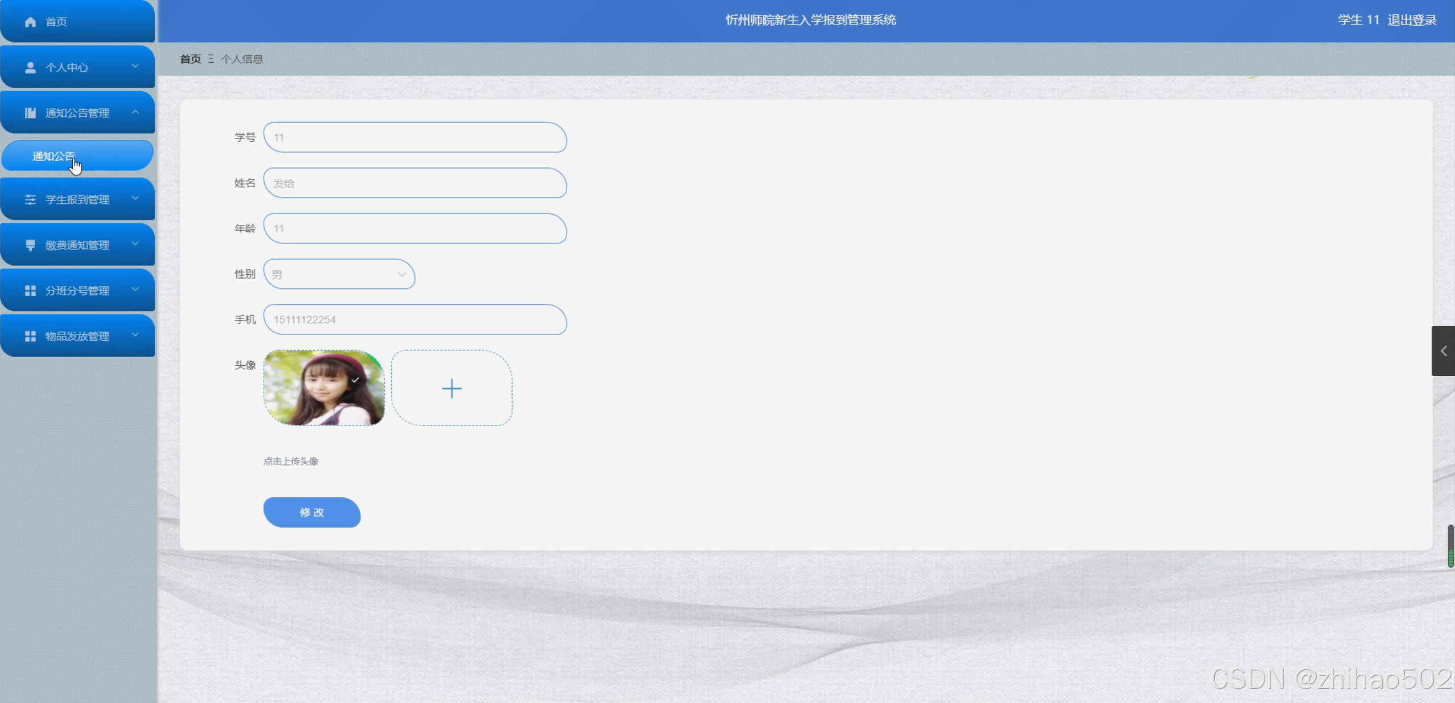This screenshot has width=1455, height=703.
Task: Click the grid icon beside 物品发放管理
Action: pos(30,336)
